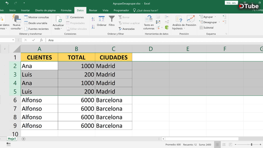
Task: Click the zoom in plus button
Action: 260,144
